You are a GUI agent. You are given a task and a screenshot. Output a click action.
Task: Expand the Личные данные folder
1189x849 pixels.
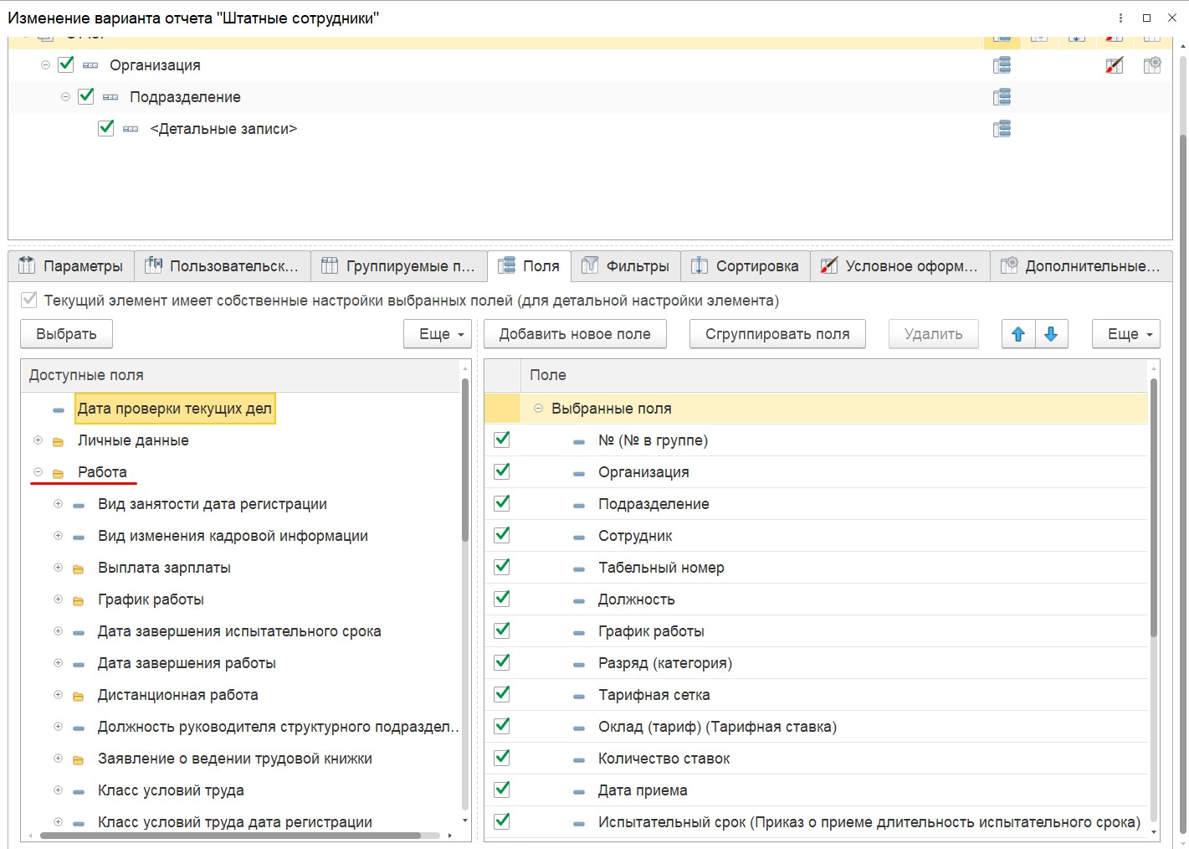pyautogui.click(x=38, y=440)
